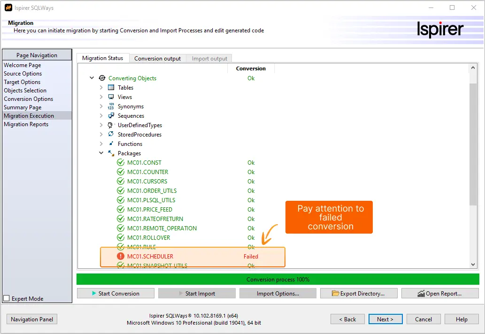Open Target Options page
This screenshot has width=485, height=334.
point(22,82)
